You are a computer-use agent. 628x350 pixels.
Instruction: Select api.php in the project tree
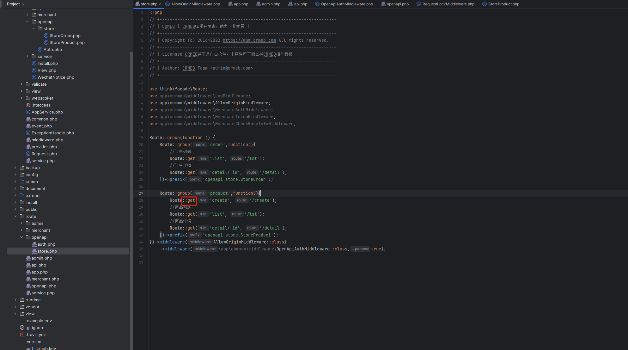tap(39, 265)
